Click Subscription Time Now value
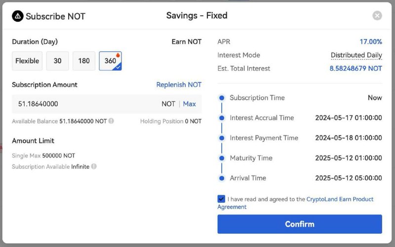Screen dimensions: 395x247 tap(375, 97)
